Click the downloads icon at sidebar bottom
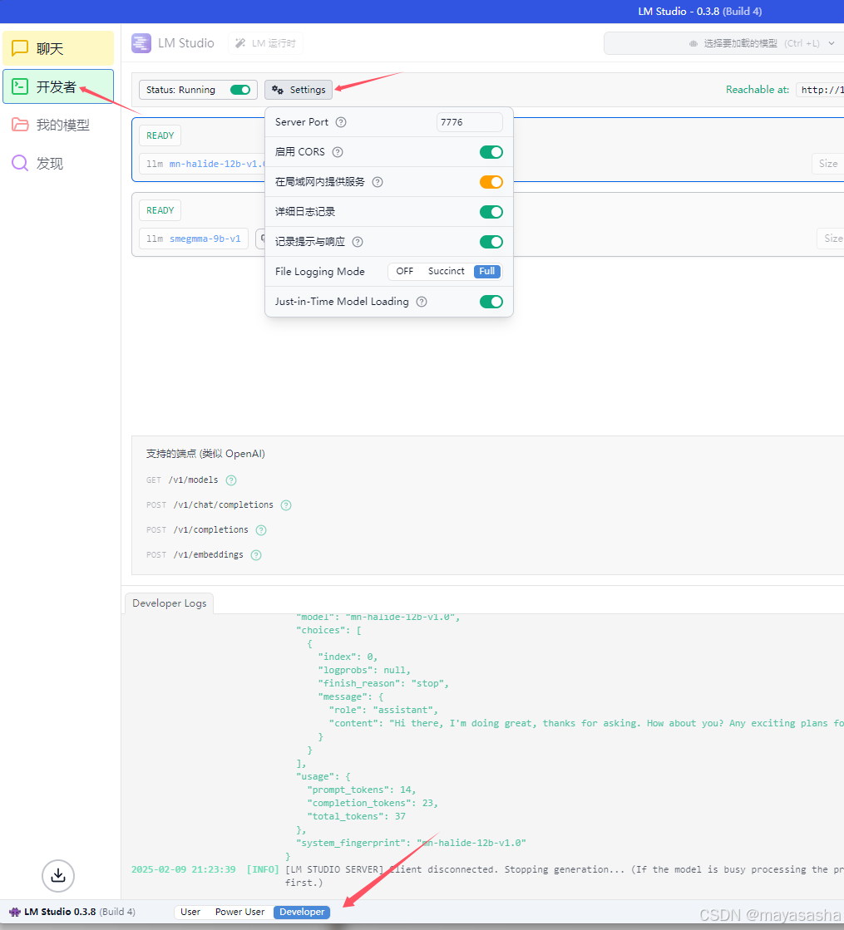This screenshot has width=844, height=930. point(58,875)
